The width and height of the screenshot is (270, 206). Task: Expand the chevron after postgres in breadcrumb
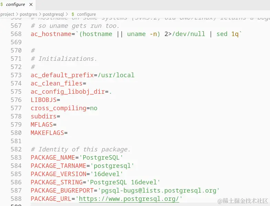click(x=40, y=14)
